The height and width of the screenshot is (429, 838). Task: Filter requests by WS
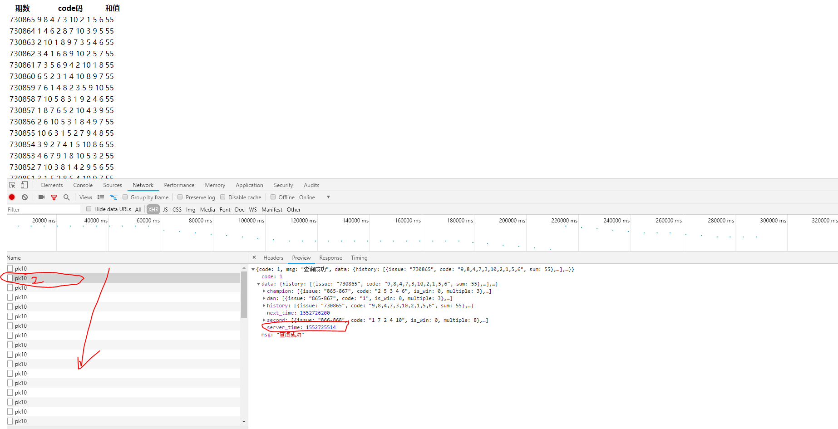tap(253, 210)
